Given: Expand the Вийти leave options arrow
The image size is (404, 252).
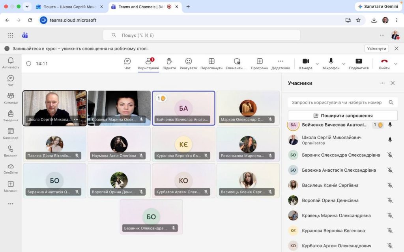Looking at the screenshot, I should coord(396,64).
